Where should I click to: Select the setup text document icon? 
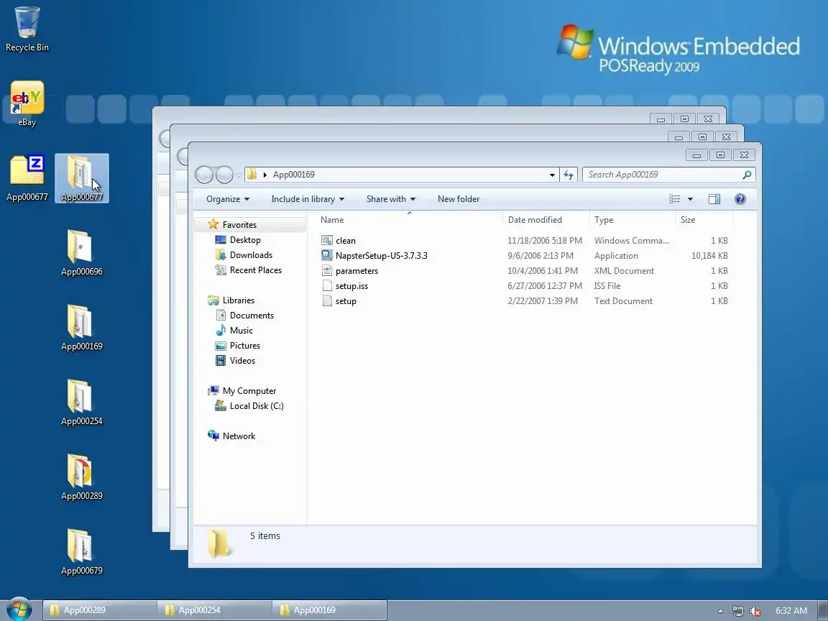[327, 301]
